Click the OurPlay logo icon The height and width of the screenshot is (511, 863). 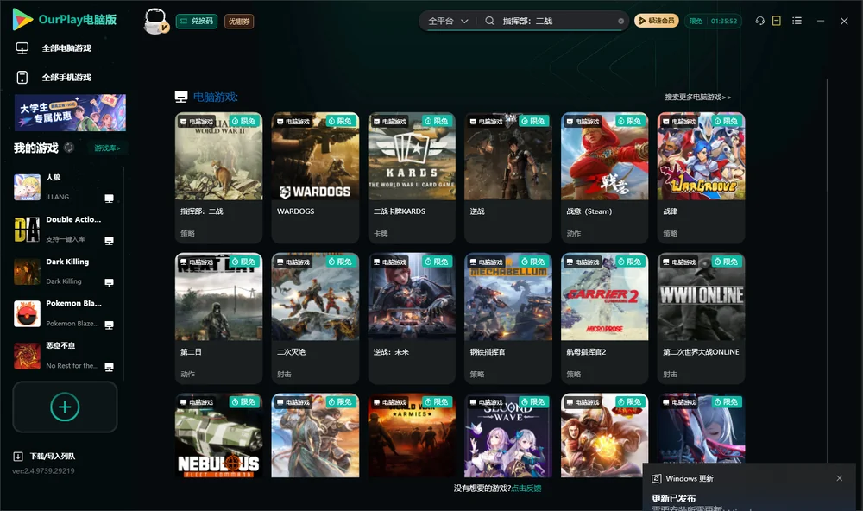22,20
